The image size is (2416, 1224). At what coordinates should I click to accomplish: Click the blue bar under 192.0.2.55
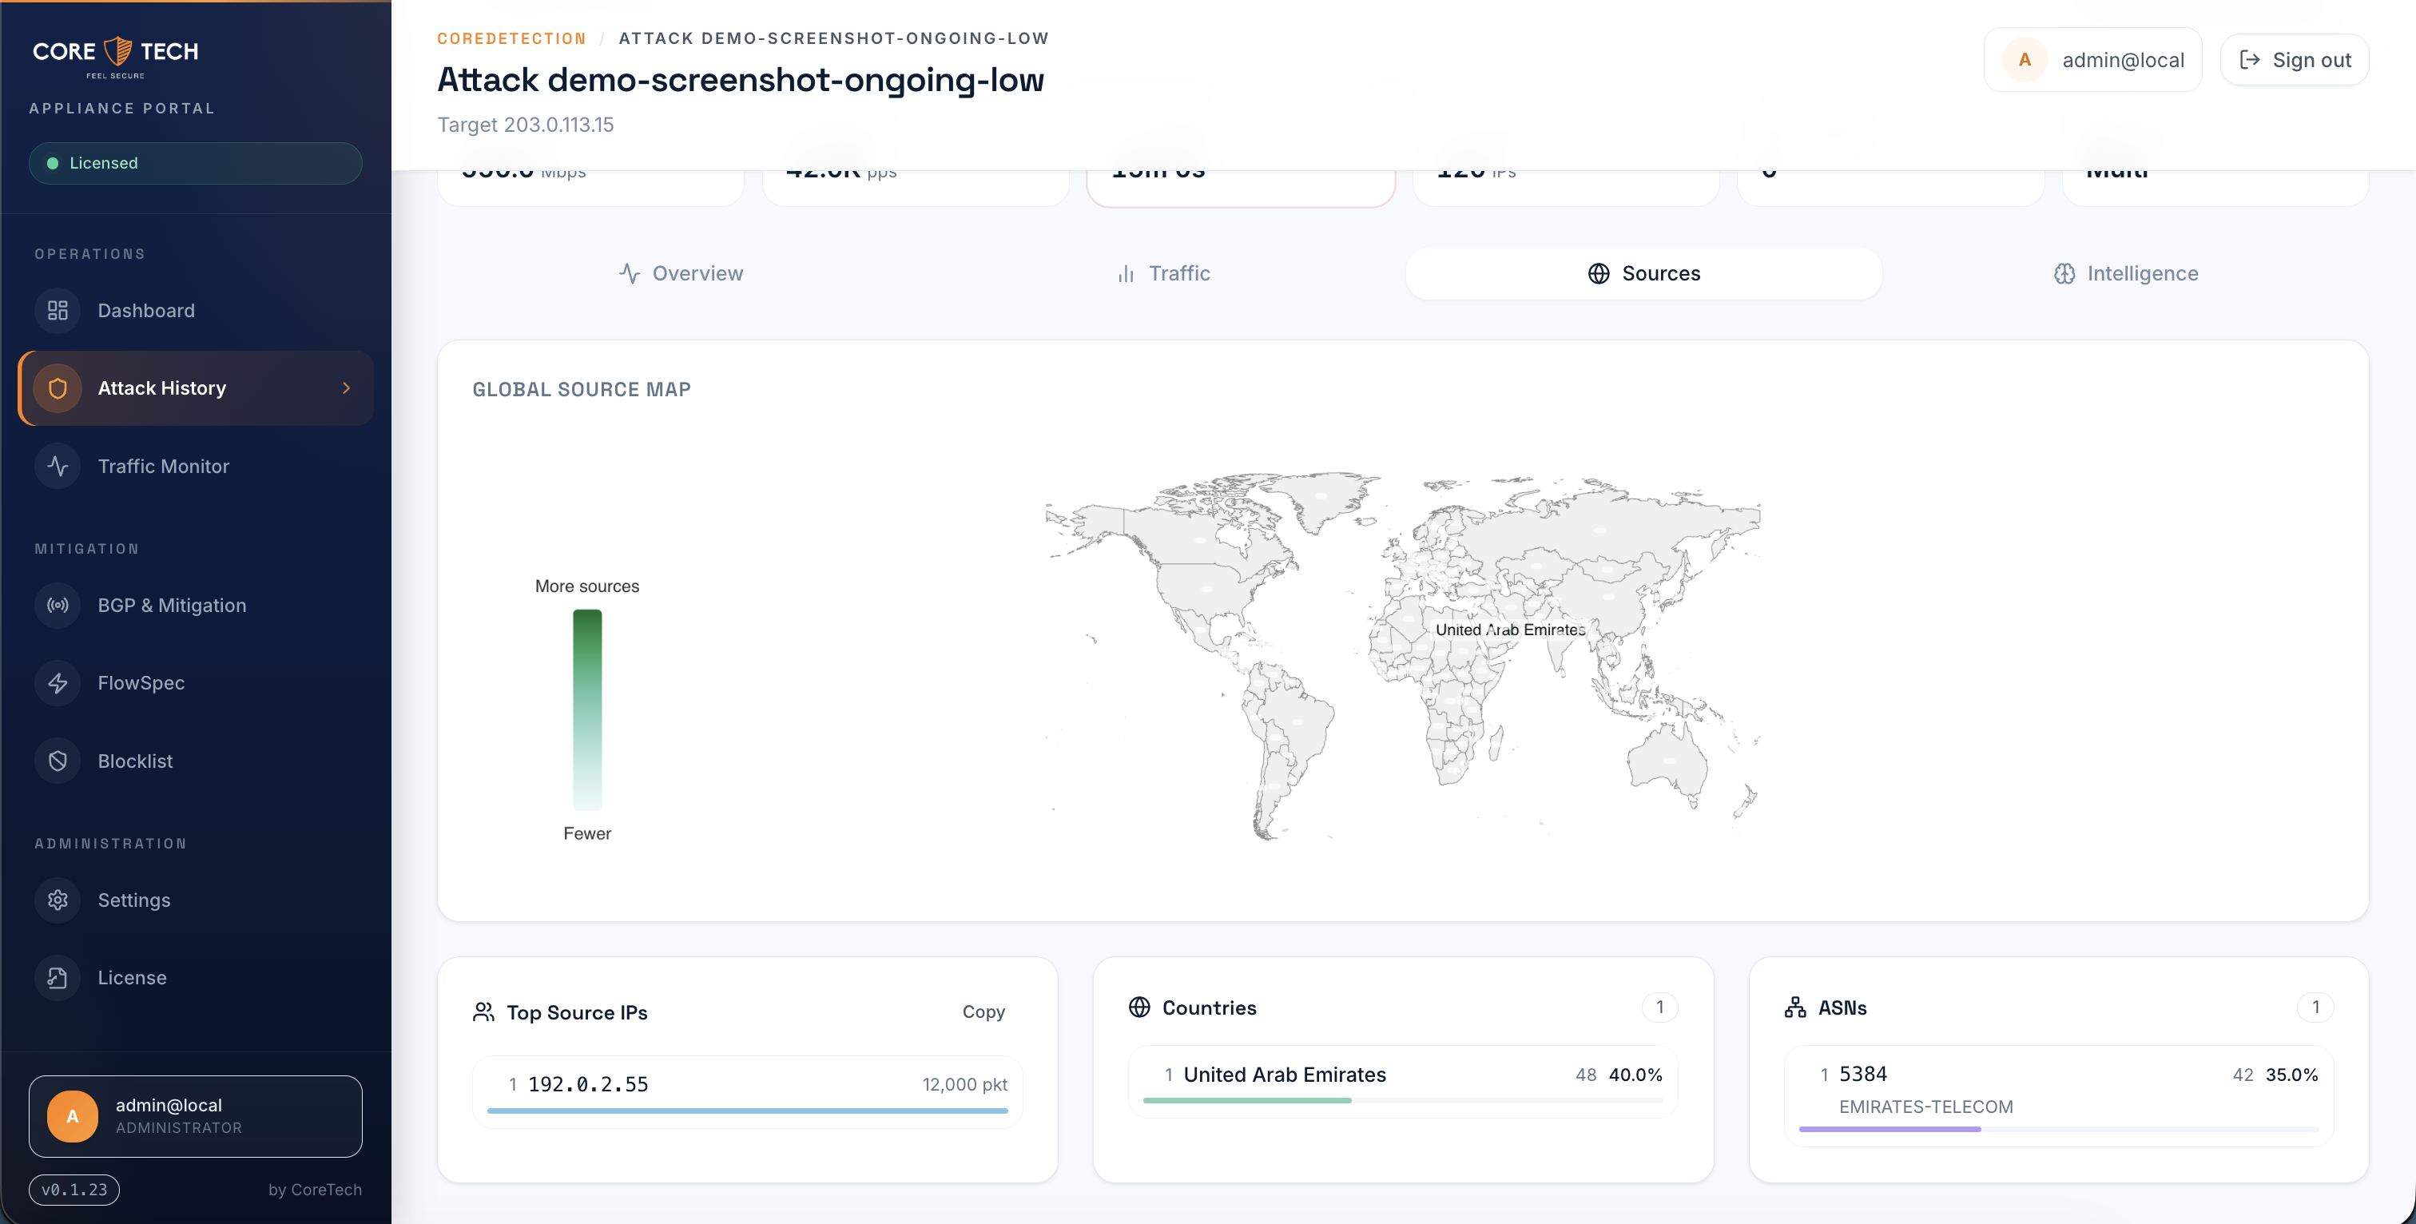pyautogui.click(x=748, y=1111)
